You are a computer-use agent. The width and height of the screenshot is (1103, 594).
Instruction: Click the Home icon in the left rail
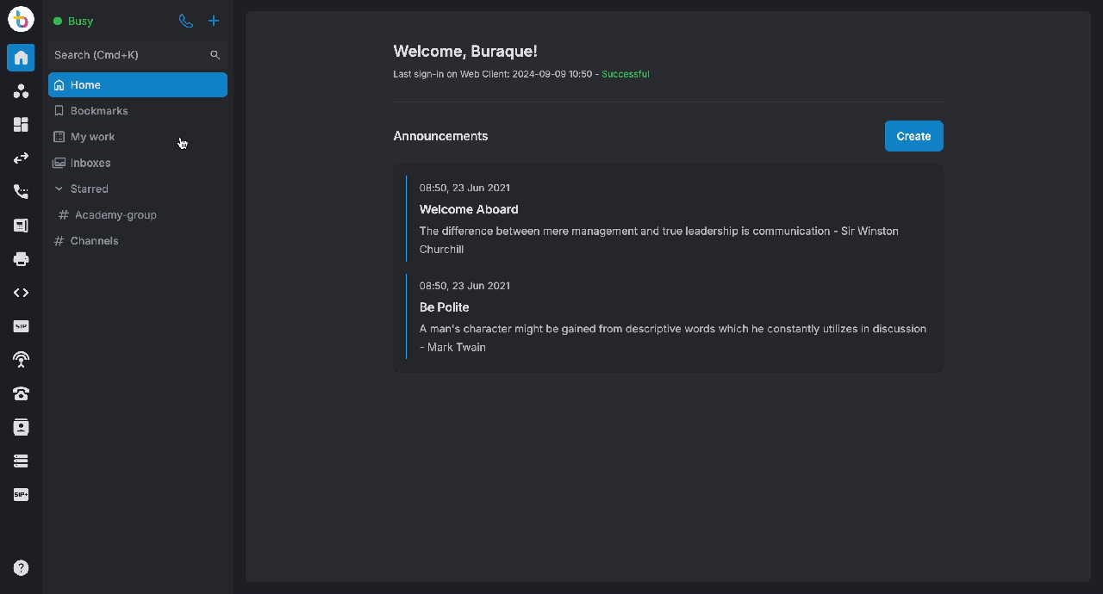pyautogui.click(x=21, y=58)
